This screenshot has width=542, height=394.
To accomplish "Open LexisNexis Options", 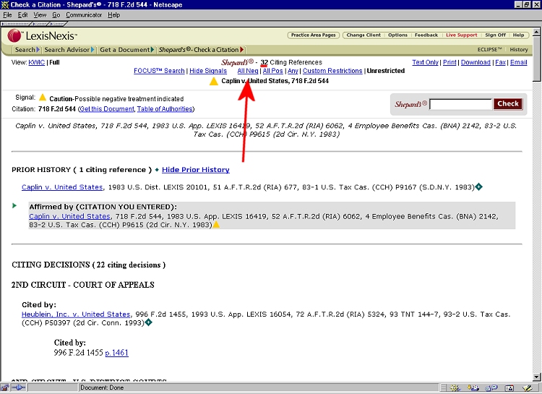I will [397, 35].
